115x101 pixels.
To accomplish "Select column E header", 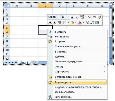I will pos(74,6).
